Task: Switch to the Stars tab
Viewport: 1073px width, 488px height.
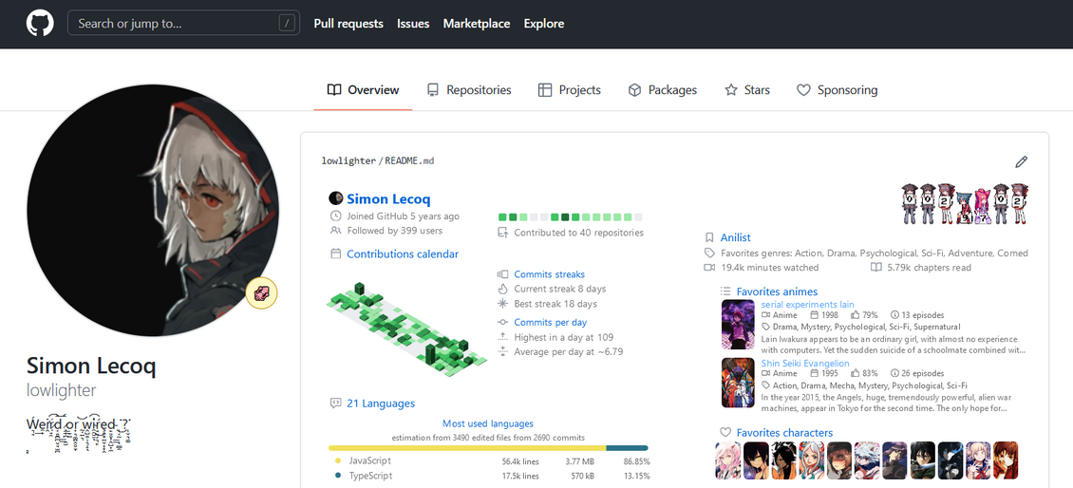Action: 746,90
